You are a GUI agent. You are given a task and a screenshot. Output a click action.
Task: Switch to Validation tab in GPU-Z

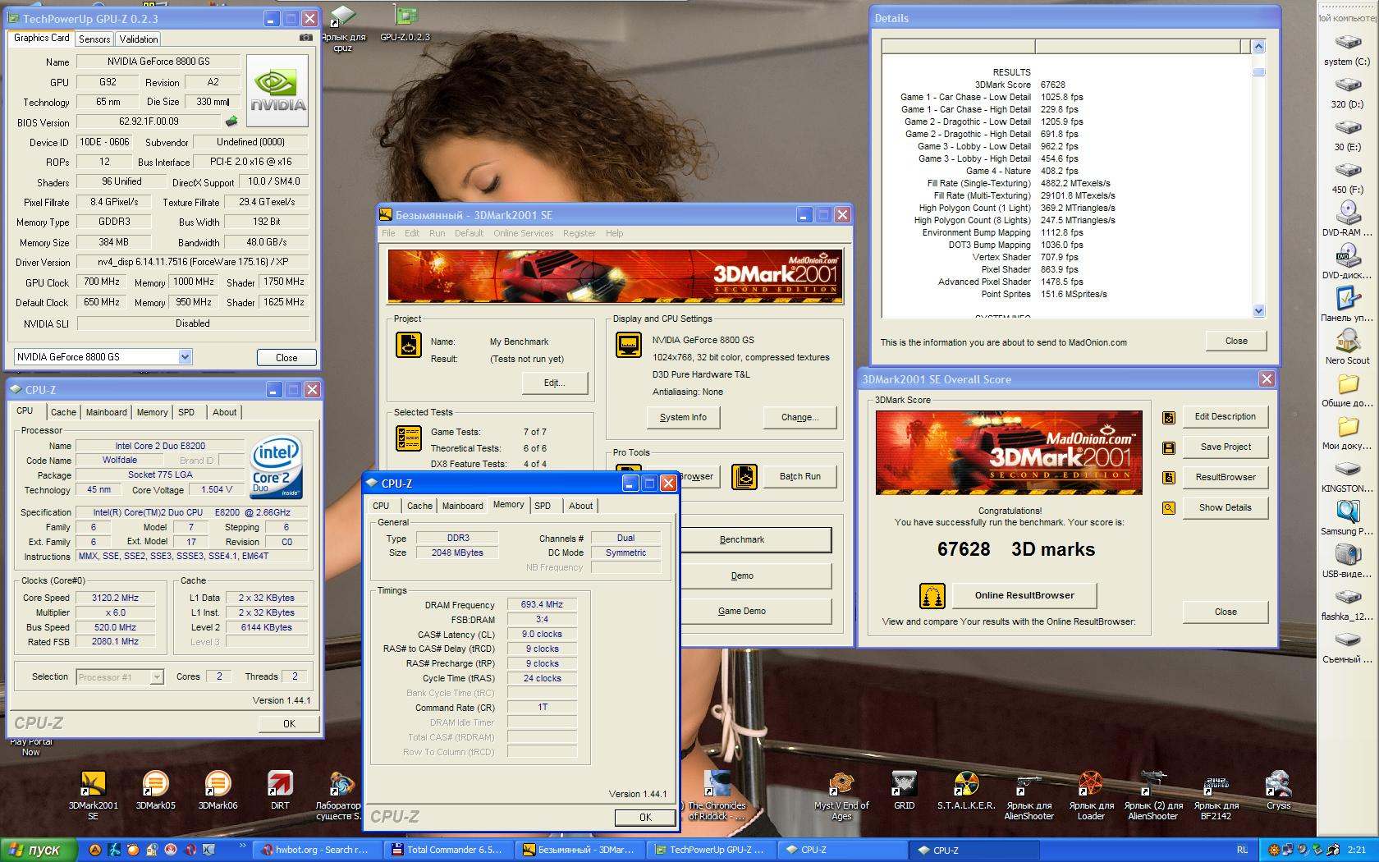point(139,39)
